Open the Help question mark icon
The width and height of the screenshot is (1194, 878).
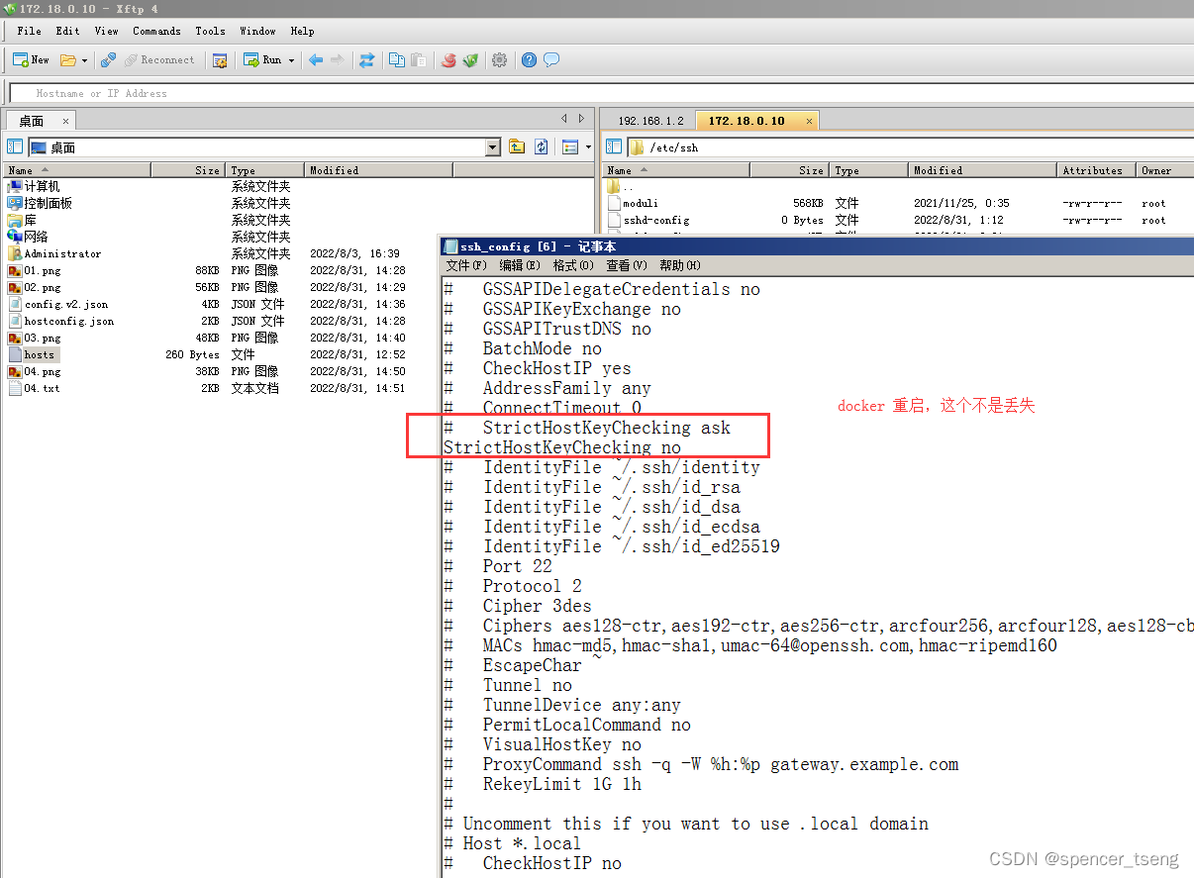click(x=529, y=59)
